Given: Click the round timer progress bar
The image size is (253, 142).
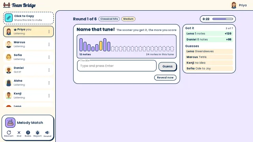Looking at the screenshot, I should click(223, 19).
